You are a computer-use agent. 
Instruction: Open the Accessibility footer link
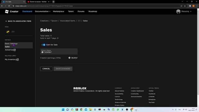[x=119, y=94]
